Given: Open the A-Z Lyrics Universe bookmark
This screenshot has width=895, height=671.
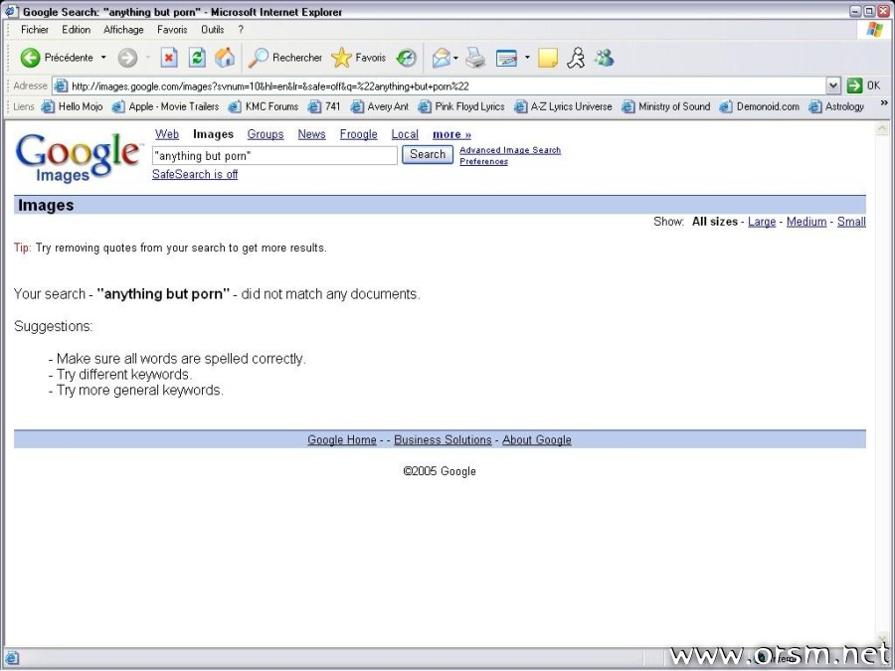Looking at the screenshot, I should point(563,106).
